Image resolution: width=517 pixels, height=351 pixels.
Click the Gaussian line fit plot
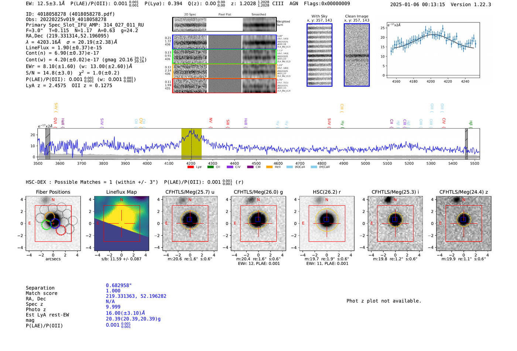pos(433,50)
